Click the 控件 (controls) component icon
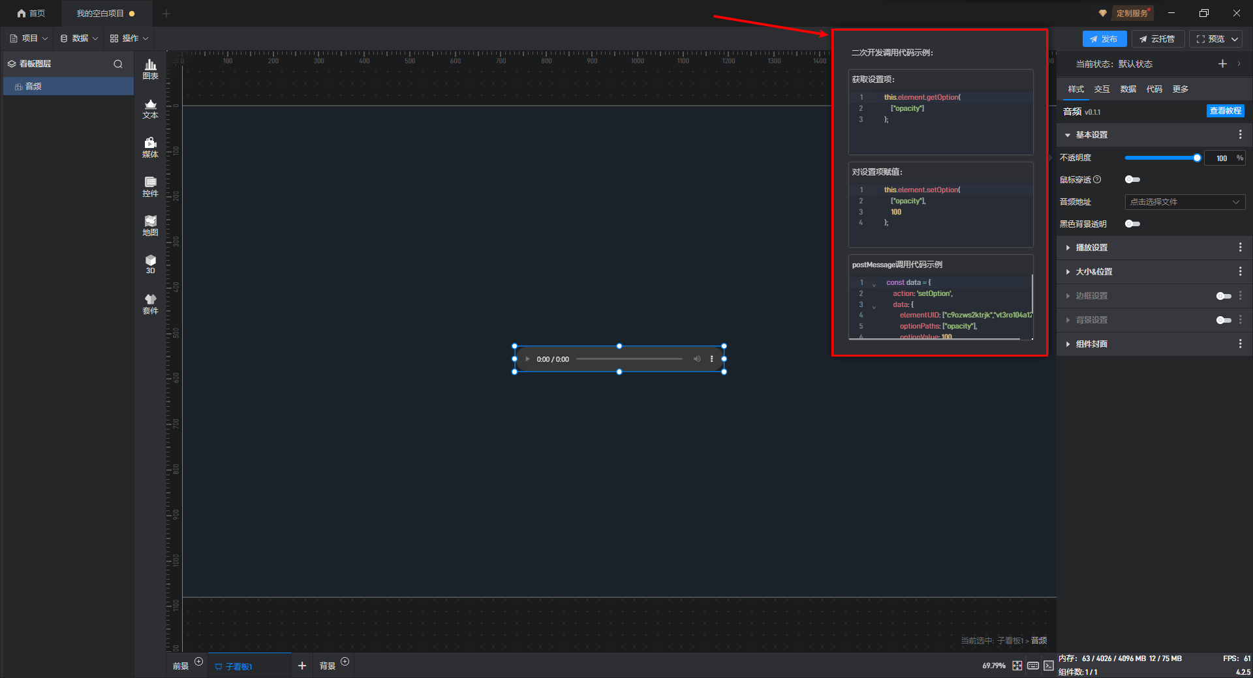Screen dimensions: 1253x678 150,186
